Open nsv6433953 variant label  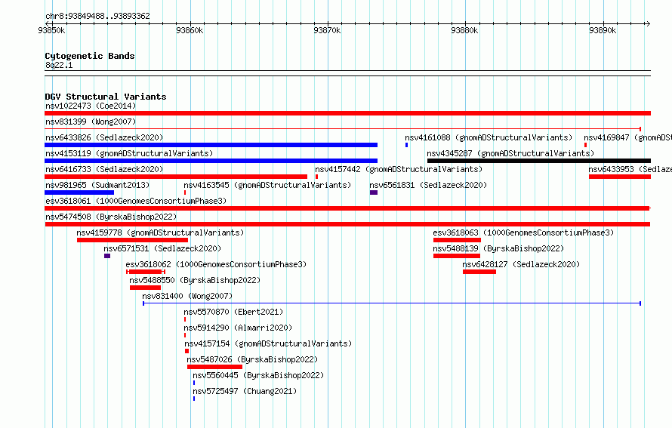pyautogui.click(x=630, y=169)
